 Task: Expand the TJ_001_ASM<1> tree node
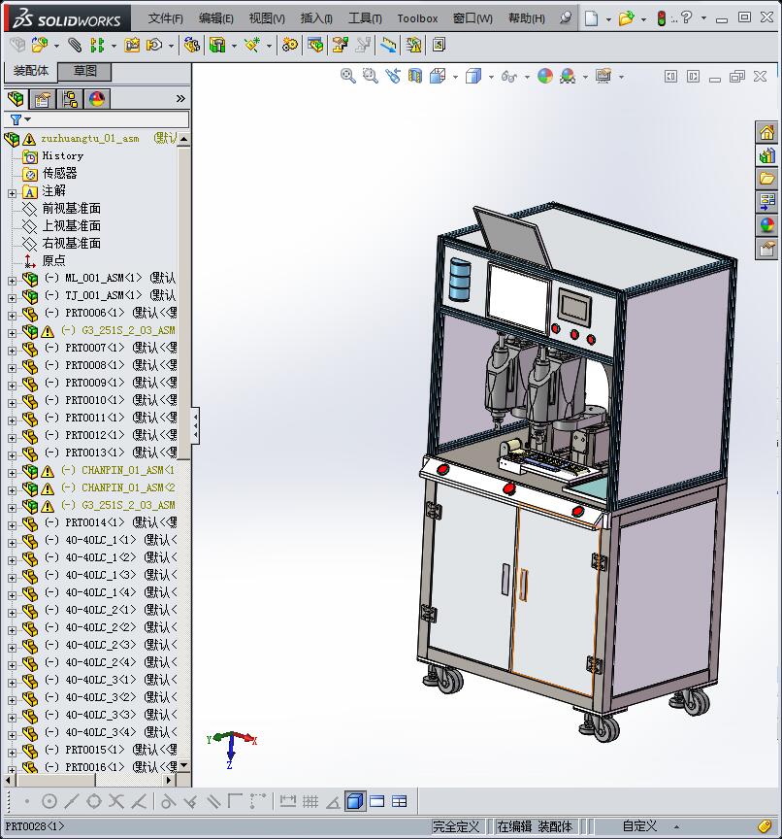pos(12,298)
